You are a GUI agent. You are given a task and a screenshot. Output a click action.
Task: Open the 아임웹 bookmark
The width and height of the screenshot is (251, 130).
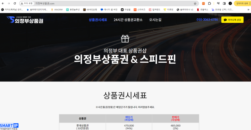(126, 10)
